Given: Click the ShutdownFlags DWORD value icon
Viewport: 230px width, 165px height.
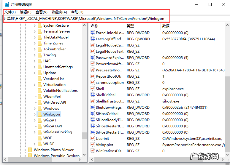Looking at the screenshot, I should click(93, 107).
